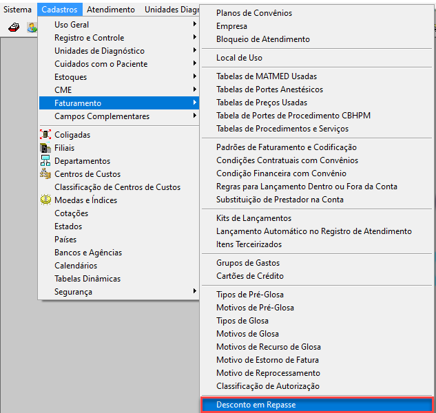Open Calendários entry
The width and height of the screenshot is (436, 413).
[118, 266]
